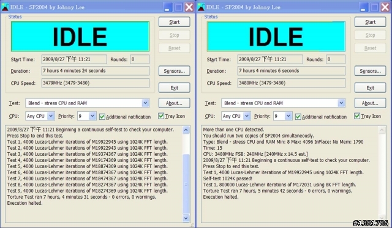Click 'Torture Test ran 7 hours, 5 minutes' line
This screenshot has width=392, height=228.
click(277, 191)
